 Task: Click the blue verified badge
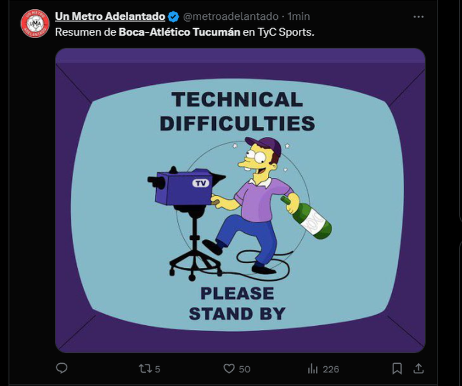[174, 16]
